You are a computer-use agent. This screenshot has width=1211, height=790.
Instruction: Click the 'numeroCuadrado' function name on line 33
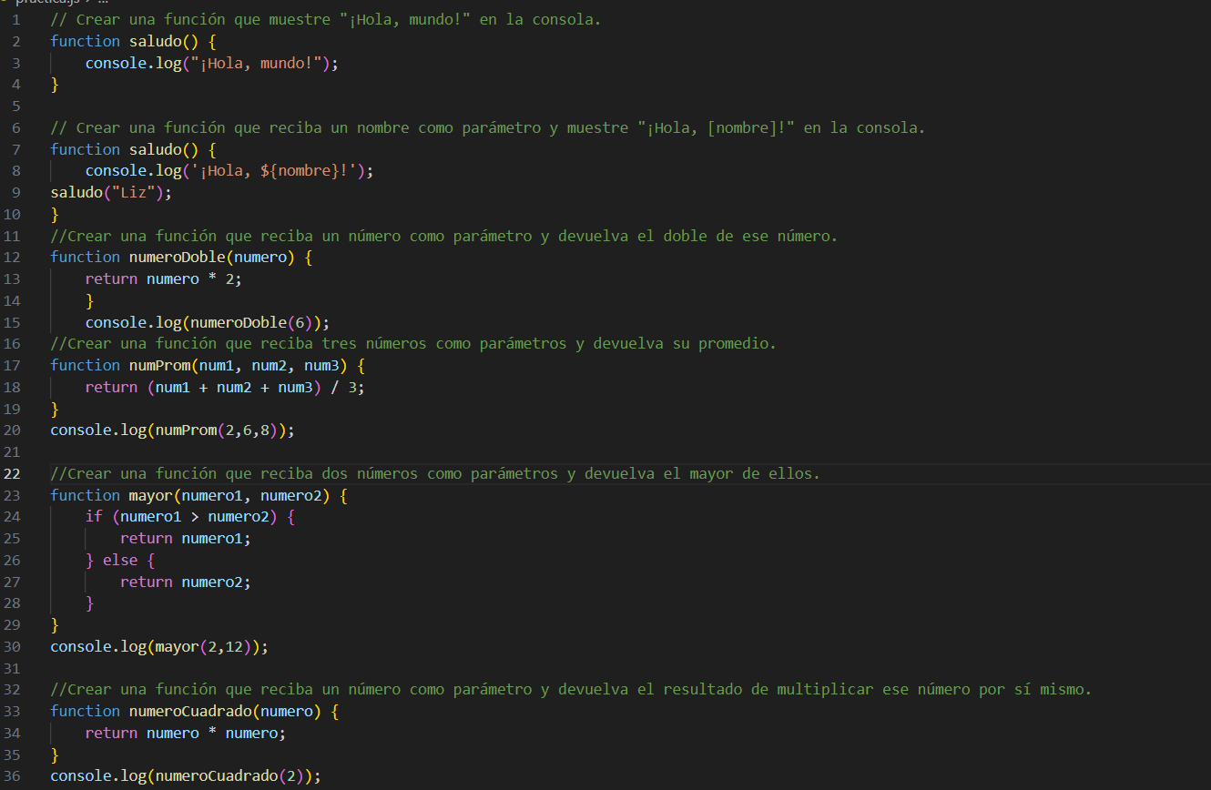[x=190, y=712]
